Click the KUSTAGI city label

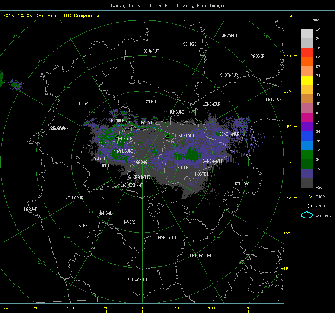186,136
